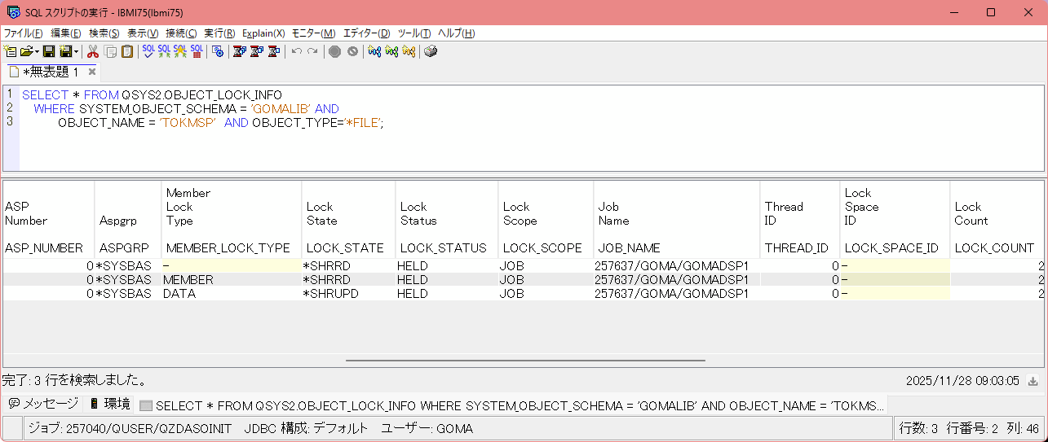Click the Save As floppy disk icon

click(x=65, y=51)
